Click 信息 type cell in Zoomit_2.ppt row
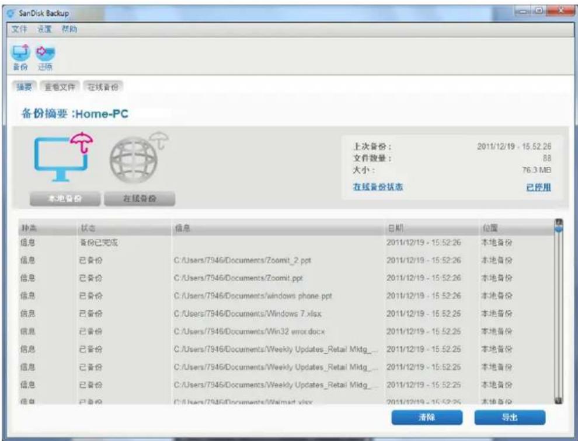 27,261
